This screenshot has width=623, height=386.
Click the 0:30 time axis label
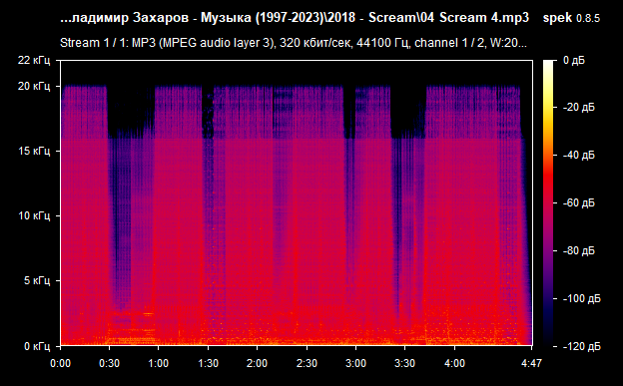point(109,363)
